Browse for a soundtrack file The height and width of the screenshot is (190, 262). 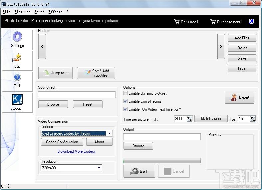click(x=53, y=104)
